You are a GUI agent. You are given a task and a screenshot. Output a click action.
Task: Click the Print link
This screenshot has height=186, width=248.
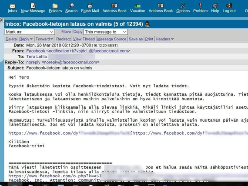149,39
